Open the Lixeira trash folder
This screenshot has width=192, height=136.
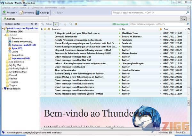tap(15, 52)
